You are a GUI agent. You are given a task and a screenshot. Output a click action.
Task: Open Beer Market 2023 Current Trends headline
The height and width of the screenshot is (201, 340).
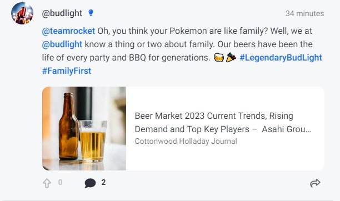coord(223,123)
